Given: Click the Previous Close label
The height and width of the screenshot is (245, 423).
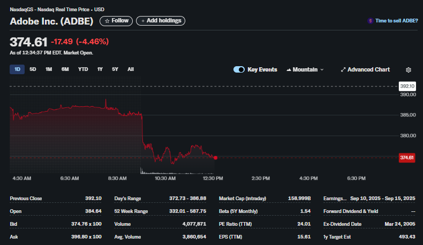Looking at the screenshot, I should tap(26, 199).
